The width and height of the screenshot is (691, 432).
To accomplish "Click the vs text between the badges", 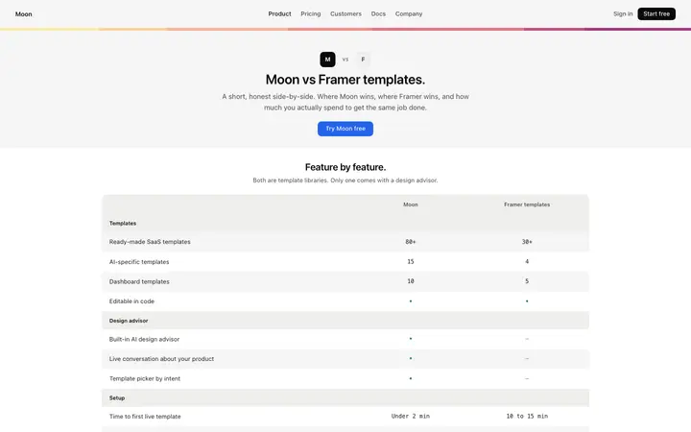I will [345, 60].
